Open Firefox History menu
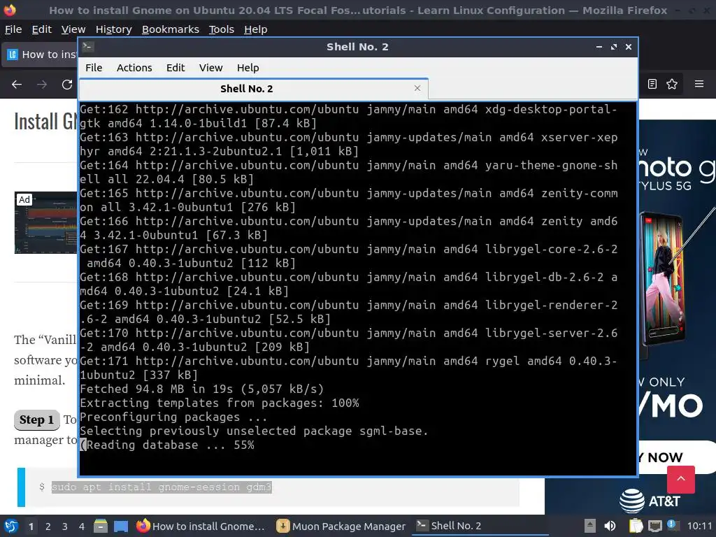The width and height of the screenshot is (716, 537). pos(114,29)
